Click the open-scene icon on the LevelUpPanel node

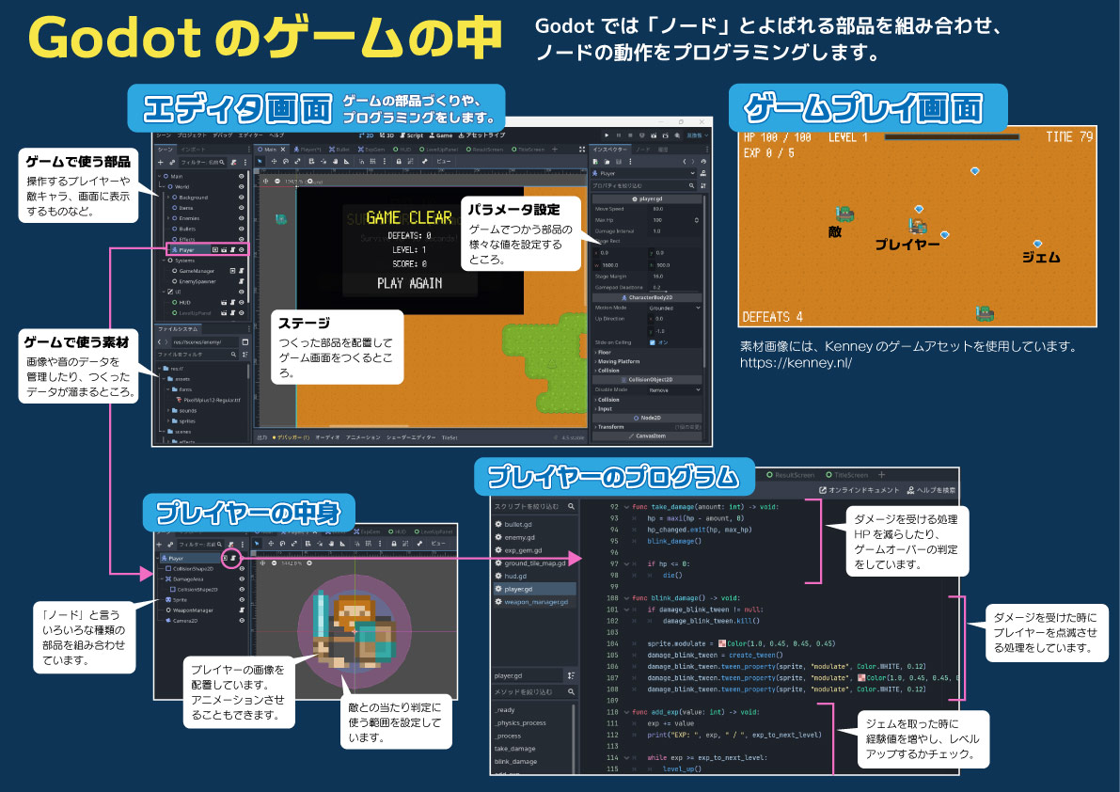pos(224,313)
